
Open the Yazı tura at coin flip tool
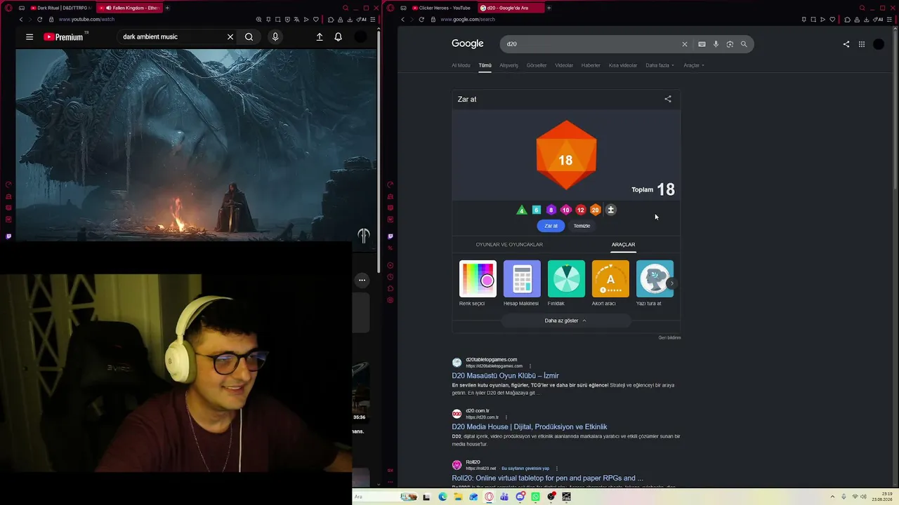coord(655,283)
